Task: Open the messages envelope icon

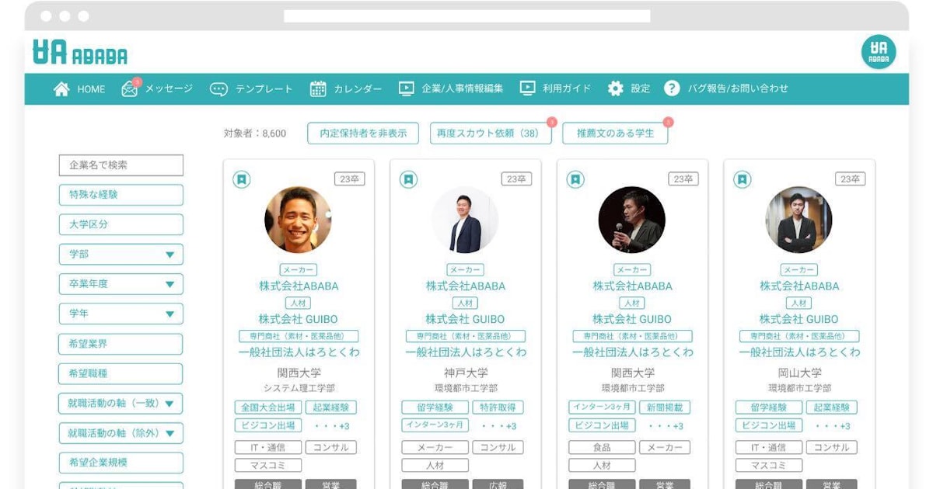Action: tap(129, 89)
